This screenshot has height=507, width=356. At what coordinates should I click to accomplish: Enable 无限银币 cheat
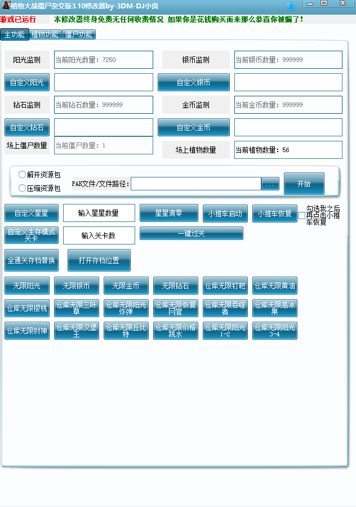coord(77,286)
